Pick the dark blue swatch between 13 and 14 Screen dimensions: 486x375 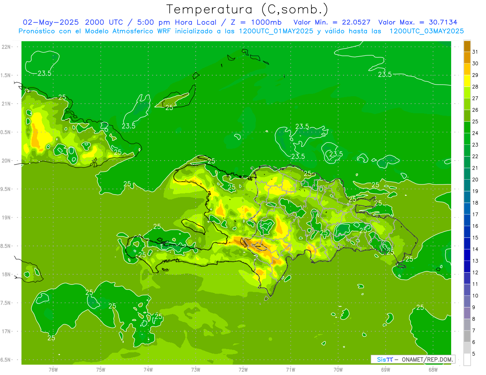(x=467, y=255)
